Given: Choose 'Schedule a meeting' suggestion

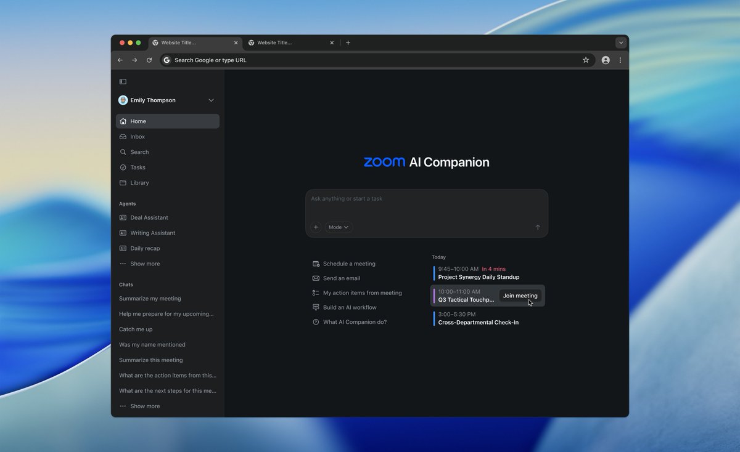Looking at the screenshot, I should click(x=344, y=264).
